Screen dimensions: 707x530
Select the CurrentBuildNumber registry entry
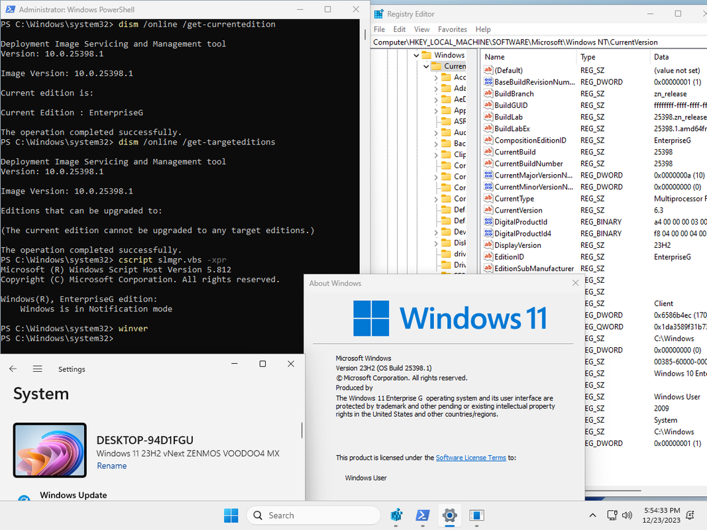pos(529,164)
